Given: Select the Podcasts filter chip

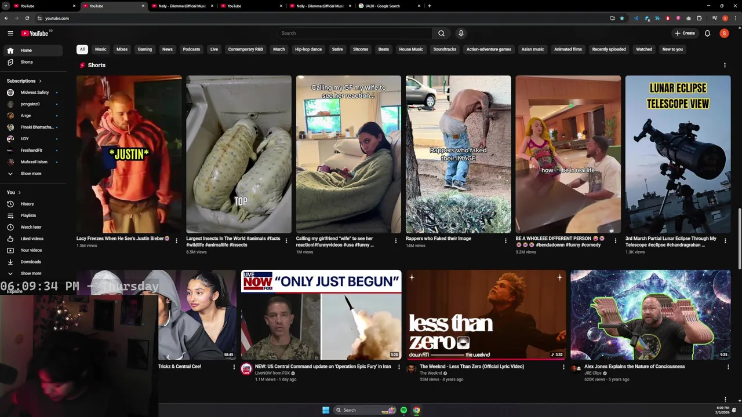Looking at the screenshot, I should click(191, 49).
